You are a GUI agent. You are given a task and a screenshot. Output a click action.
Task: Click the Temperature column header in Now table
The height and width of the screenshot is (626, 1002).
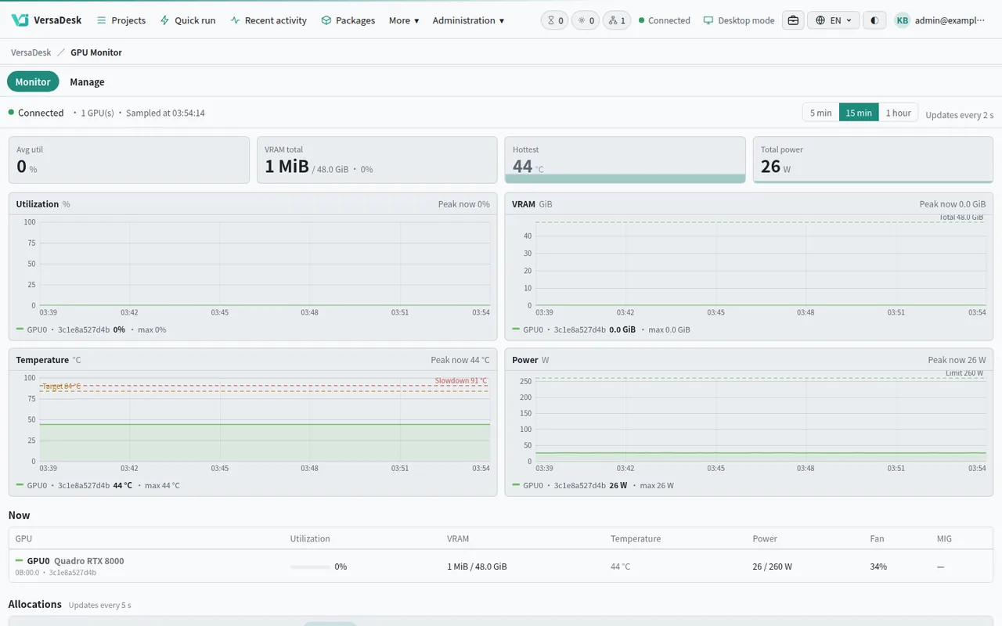(x=636, y=538)
